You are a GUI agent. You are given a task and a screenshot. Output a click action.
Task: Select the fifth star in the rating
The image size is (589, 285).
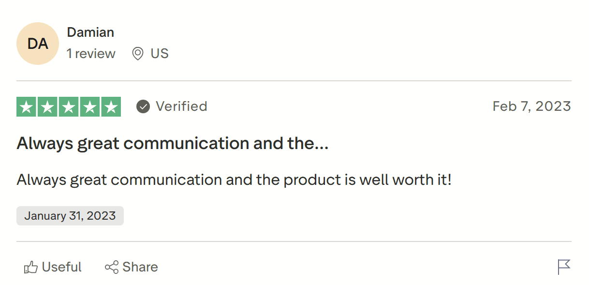click(x=110, y=106)
